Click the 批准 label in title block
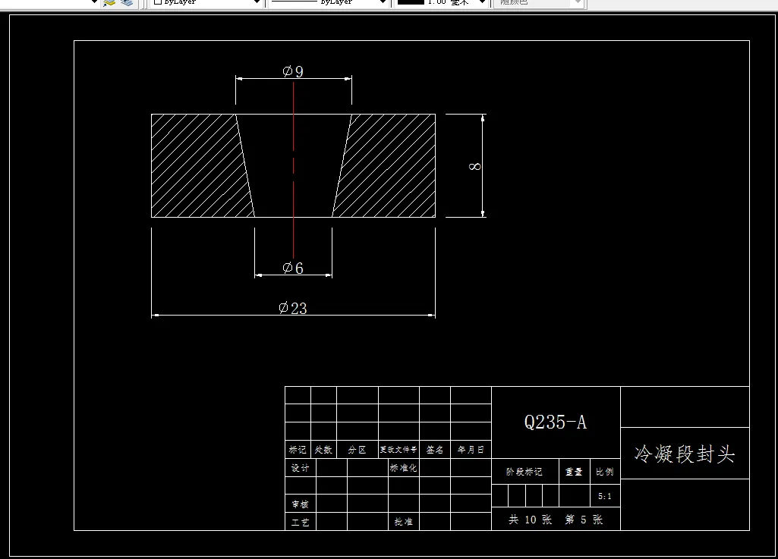The image size is (778, 559). click(x=403, y=522)
